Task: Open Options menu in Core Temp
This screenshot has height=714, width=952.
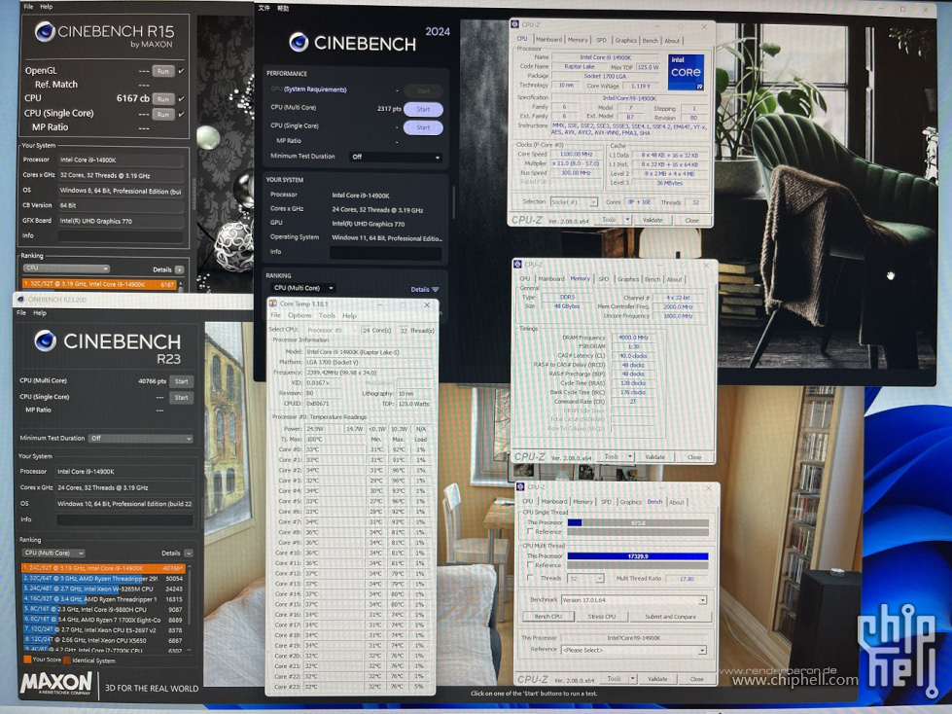Action: (300, 316)
